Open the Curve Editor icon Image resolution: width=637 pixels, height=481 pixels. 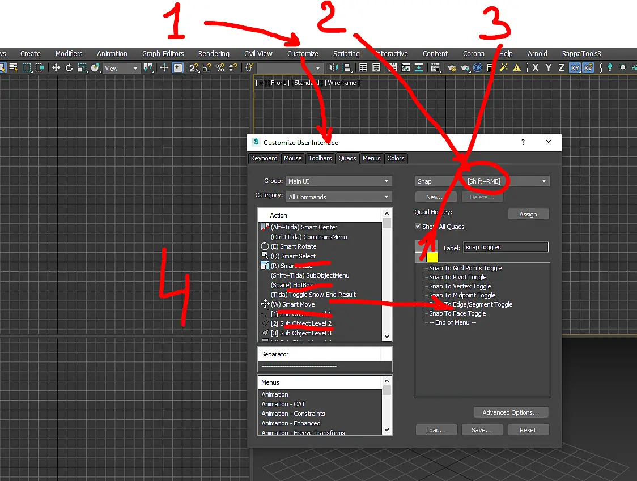[405, 68]
